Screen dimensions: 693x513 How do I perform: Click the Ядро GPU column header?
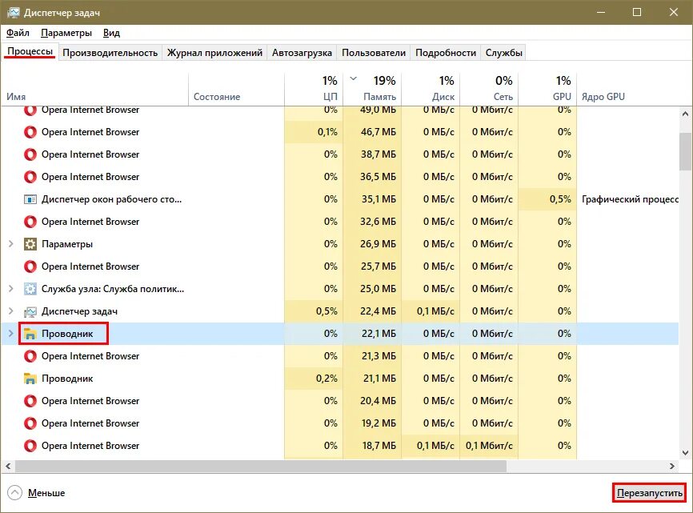[628, 90]
